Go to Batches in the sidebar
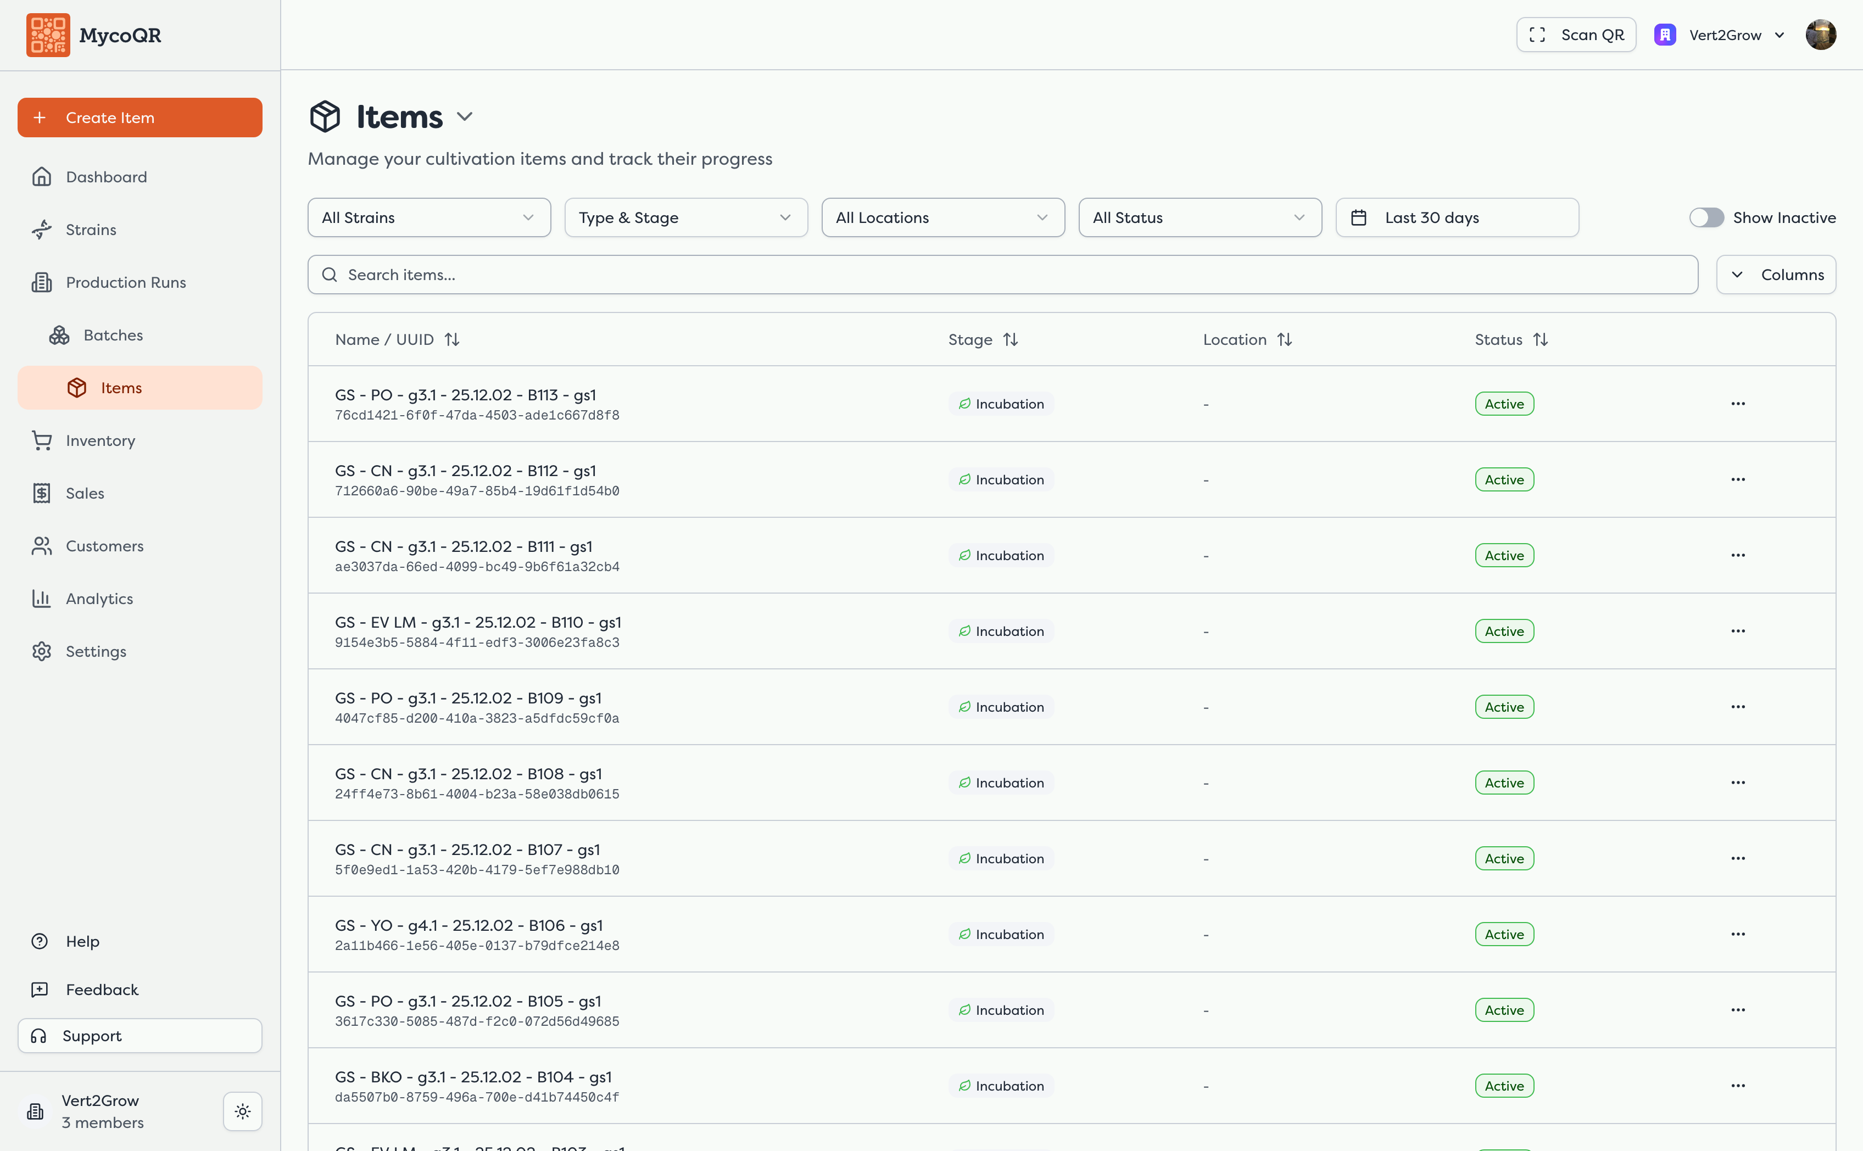The width and height of the screenshot is (1863, 1151). [x=113, y=335]
